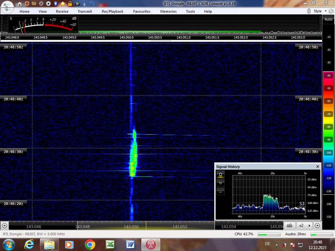Switch to the Receive ribbon tab

[x=62, y=11]
